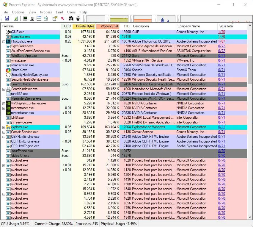Sort by the Process column header

(30, 26)
